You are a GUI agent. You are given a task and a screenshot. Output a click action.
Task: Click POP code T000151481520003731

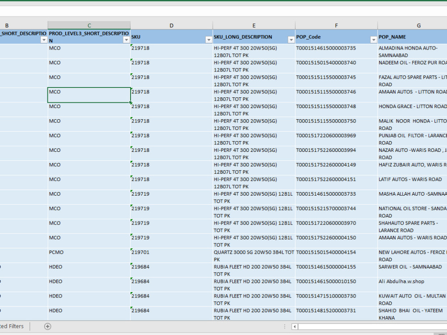(336, 314)
